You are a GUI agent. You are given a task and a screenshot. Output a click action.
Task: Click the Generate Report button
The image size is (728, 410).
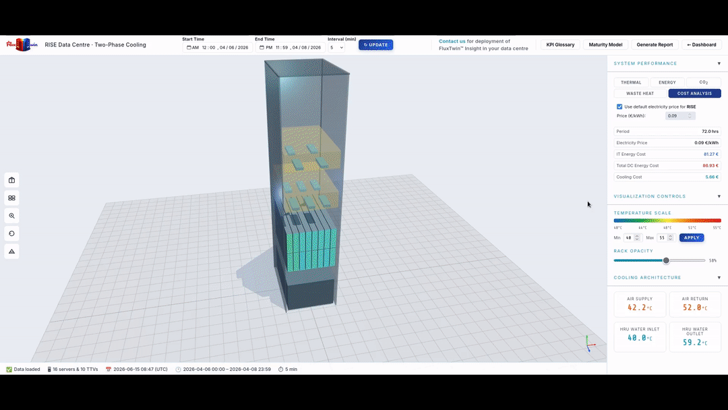654,45
